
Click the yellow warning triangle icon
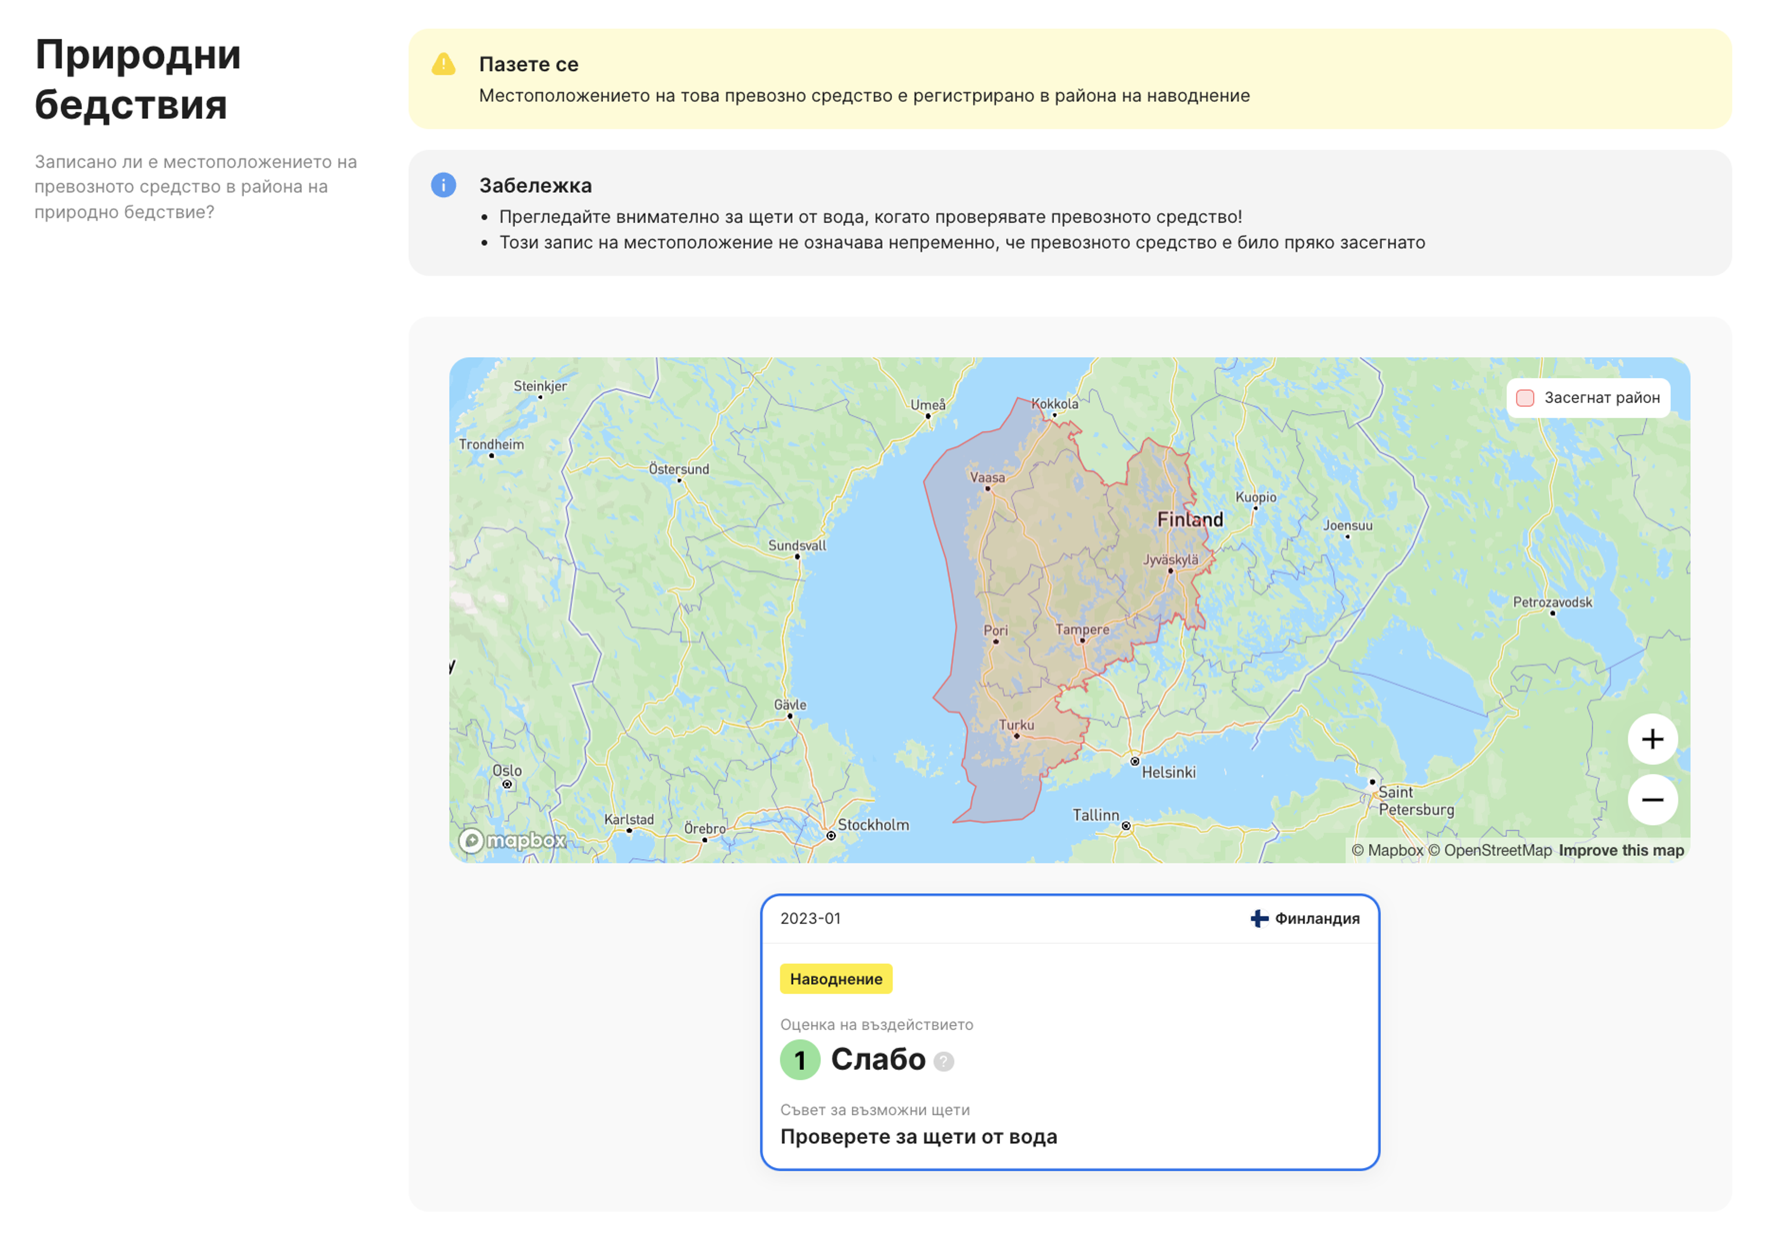pos(443,64)
